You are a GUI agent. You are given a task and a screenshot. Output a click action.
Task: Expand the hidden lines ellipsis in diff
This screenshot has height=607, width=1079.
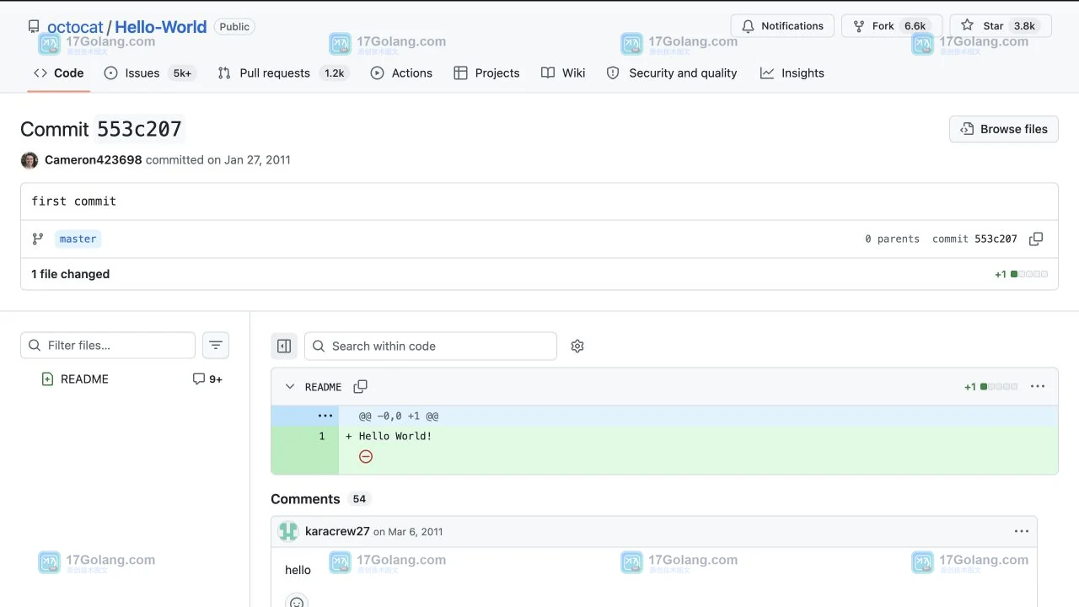[325, 416]
